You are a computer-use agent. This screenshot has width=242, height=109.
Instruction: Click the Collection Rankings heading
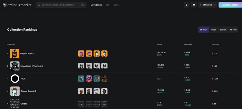(x=22, y=30)
